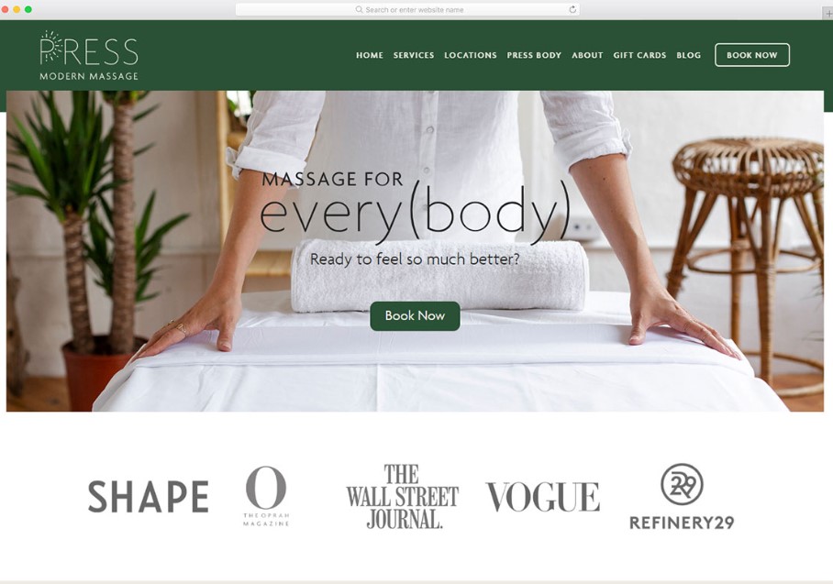The height and width of the screenshot is (584, 833).
Task: Click the green fullscreen window button
Action: point(28,9)
